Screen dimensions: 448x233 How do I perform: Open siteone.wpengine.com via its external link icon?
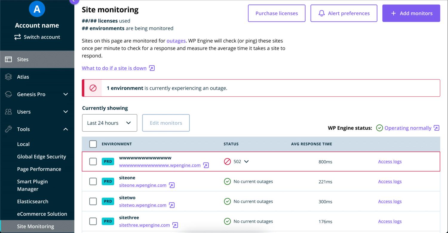(x=172, y=185)
